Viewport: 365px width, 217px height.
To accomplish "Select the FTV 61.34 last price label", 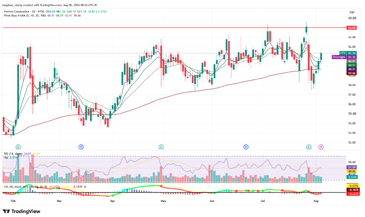I will 348,53.
